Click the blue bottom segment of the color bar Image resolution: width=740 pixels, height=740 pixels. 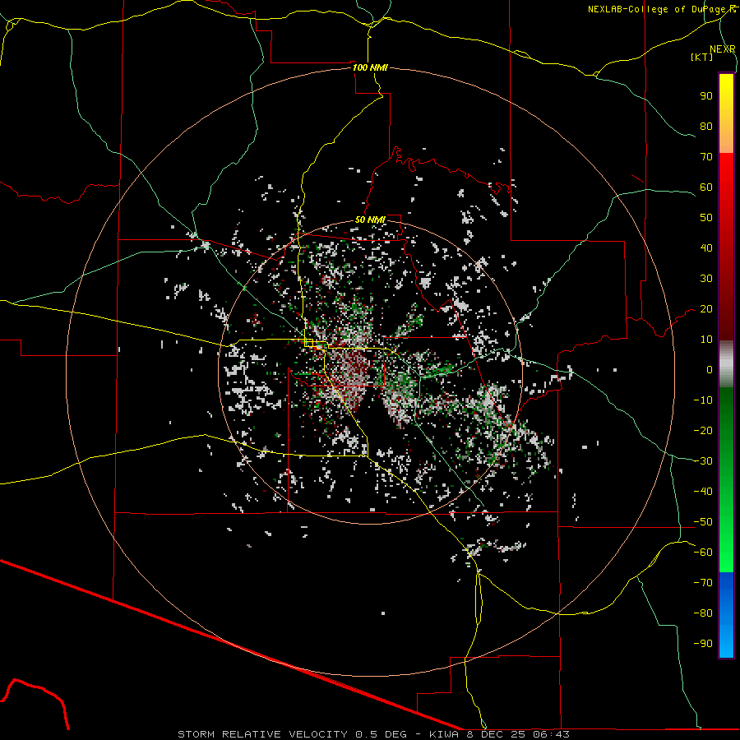tap(726, 614)
